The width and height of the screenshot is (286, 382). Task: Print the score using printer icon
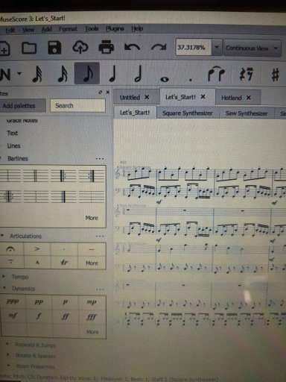click(x=107, y=47)
